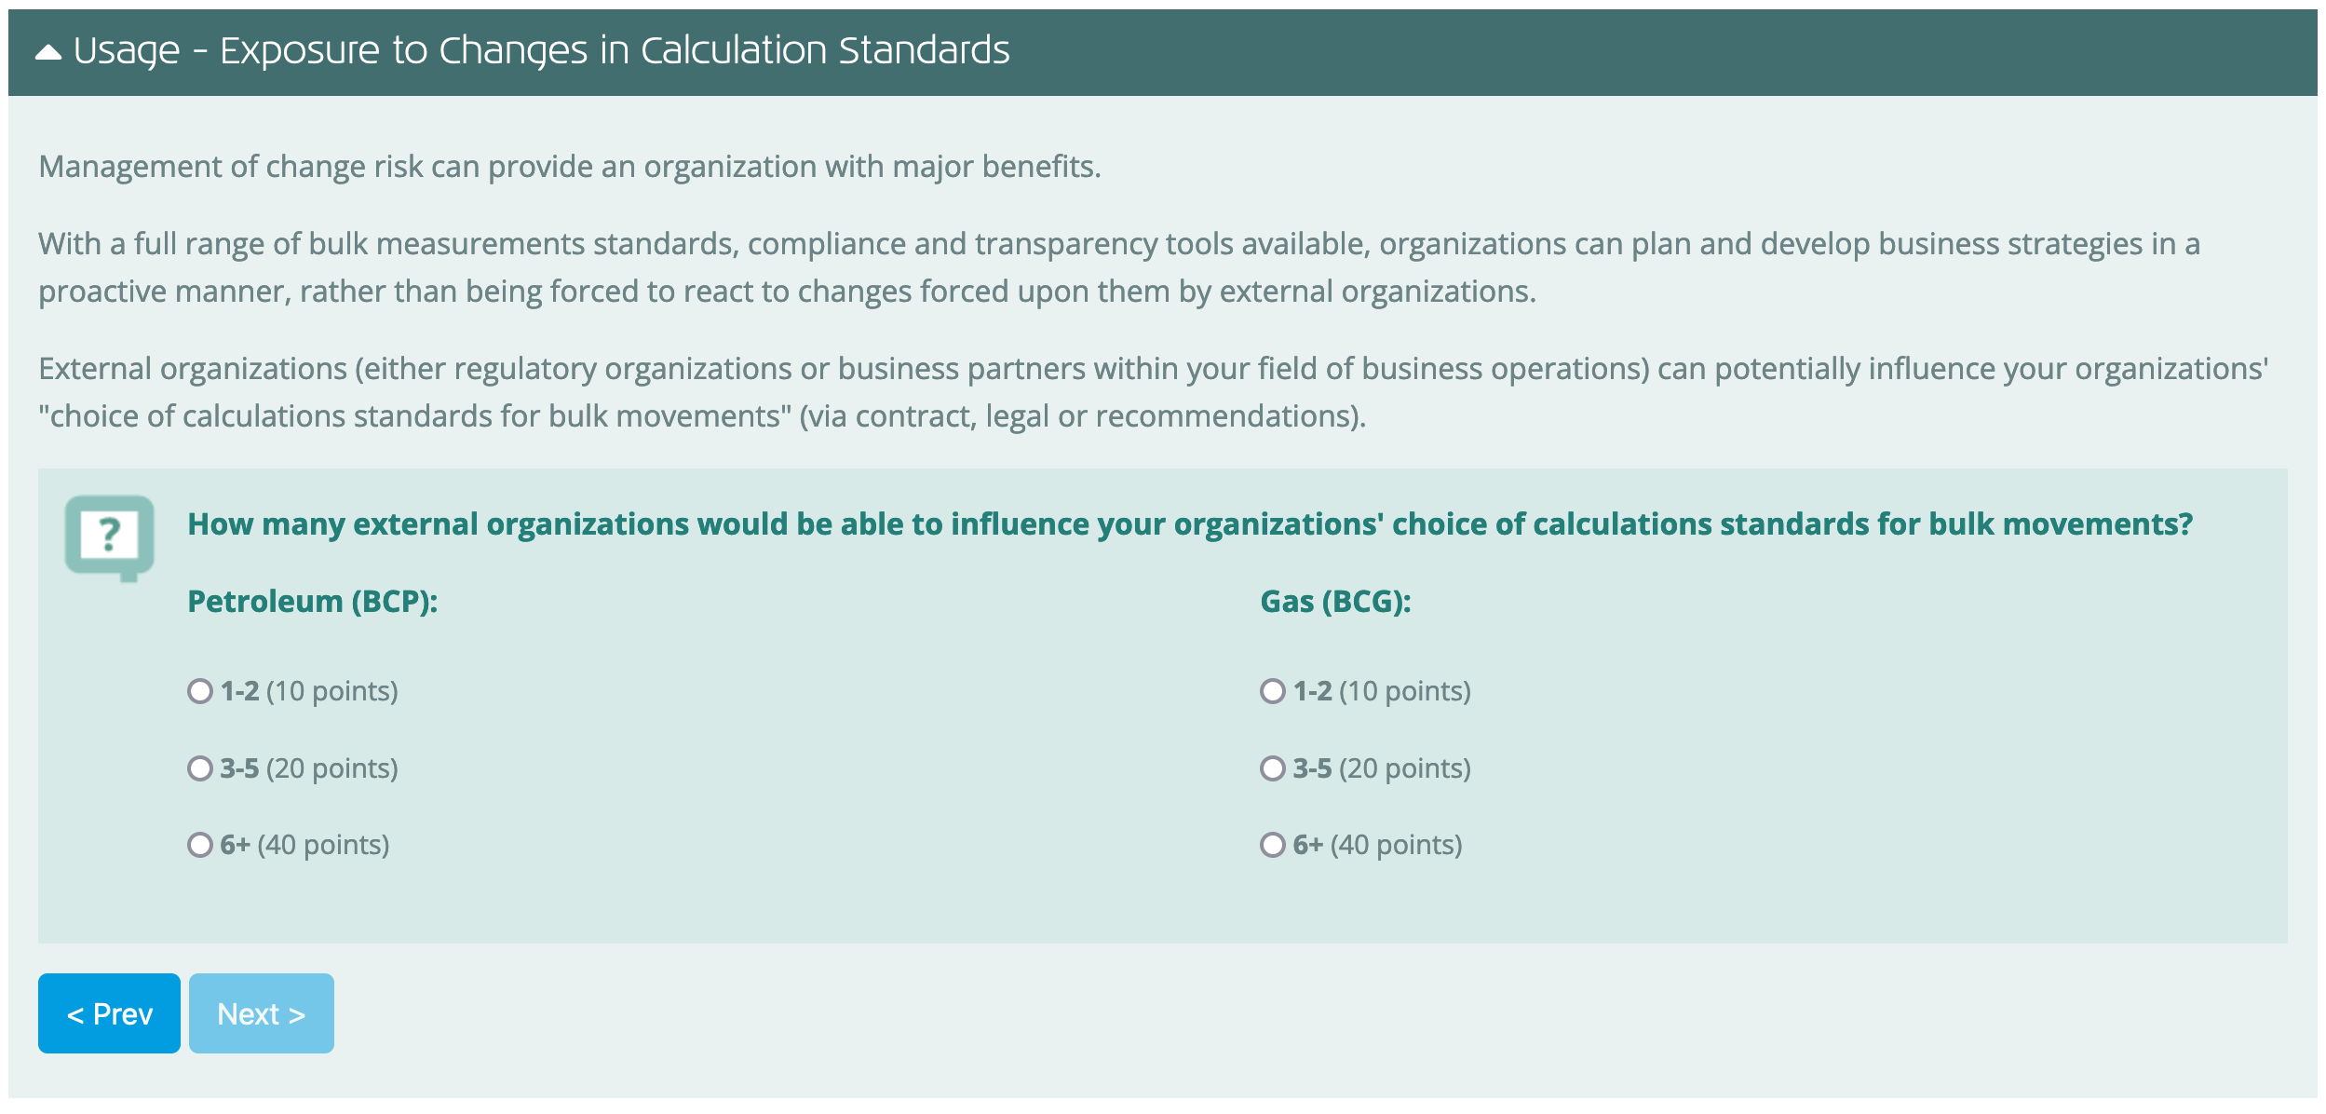Select 1-2 for Gas (BCG)
The image size is (2326, 1114).
pyautogui.click(x=1272, y=692)
